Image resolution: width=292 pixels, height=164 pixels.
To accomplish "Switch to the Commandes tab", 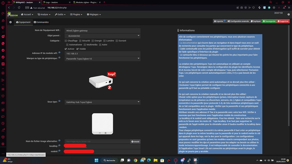I will pyautogui.click(x=41, y=22).
